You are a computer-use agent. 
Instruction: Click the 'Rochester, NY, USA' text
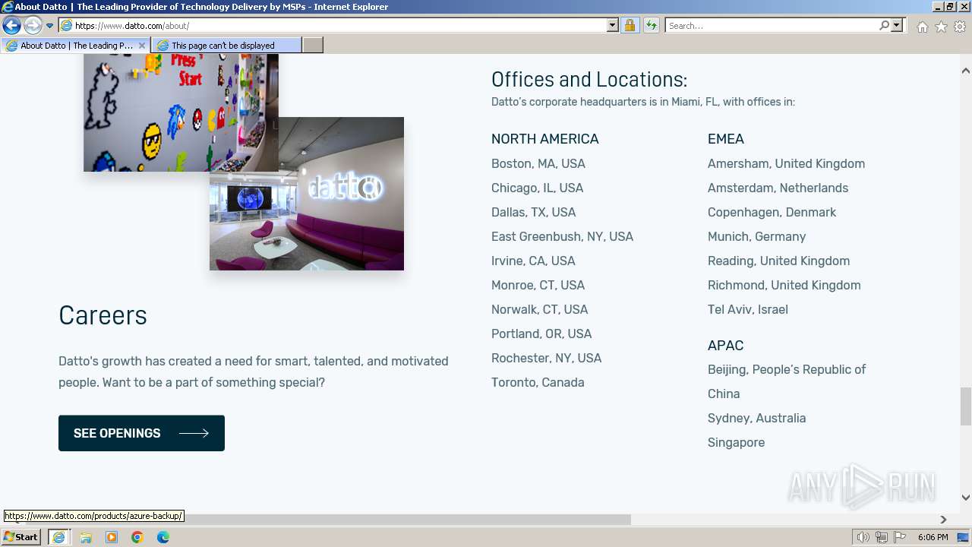[546, 358]
